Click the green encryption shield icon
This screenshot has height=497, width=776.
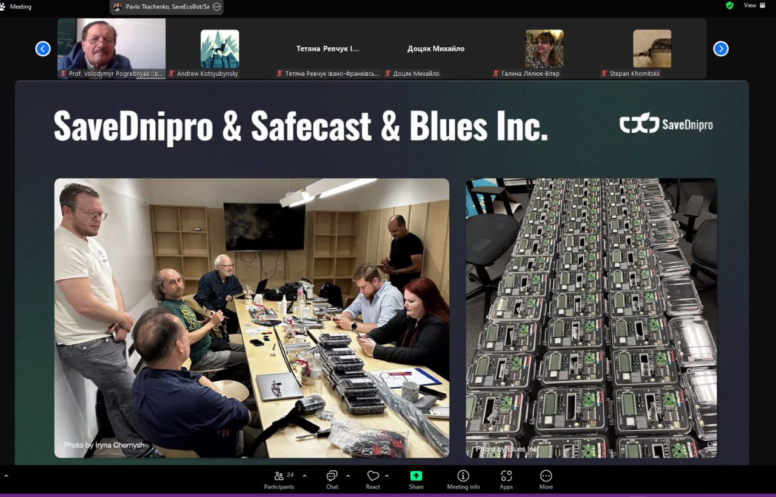pyautogui.click(x=729, y=5)
